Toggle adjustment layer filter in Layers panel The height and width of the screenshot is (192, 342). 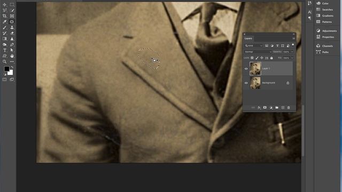pyautogui.click(x=272, y=46)
